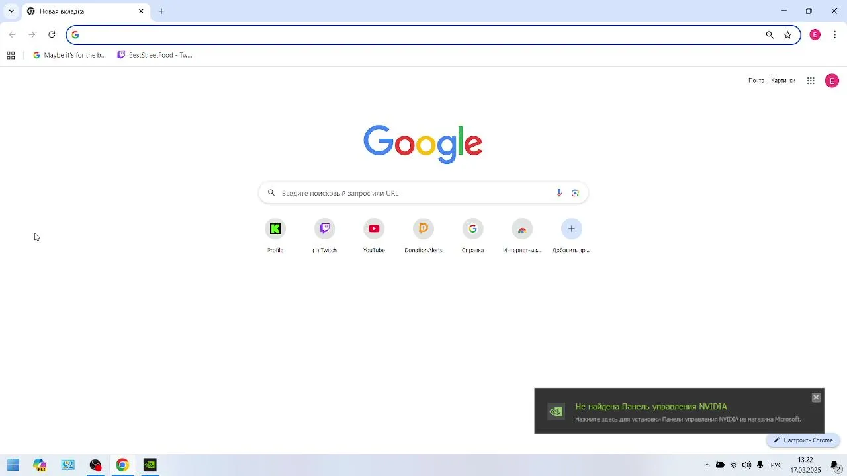Open the Google apps grid icon
The height and width of the screenshot is (476, 847).
811,81
